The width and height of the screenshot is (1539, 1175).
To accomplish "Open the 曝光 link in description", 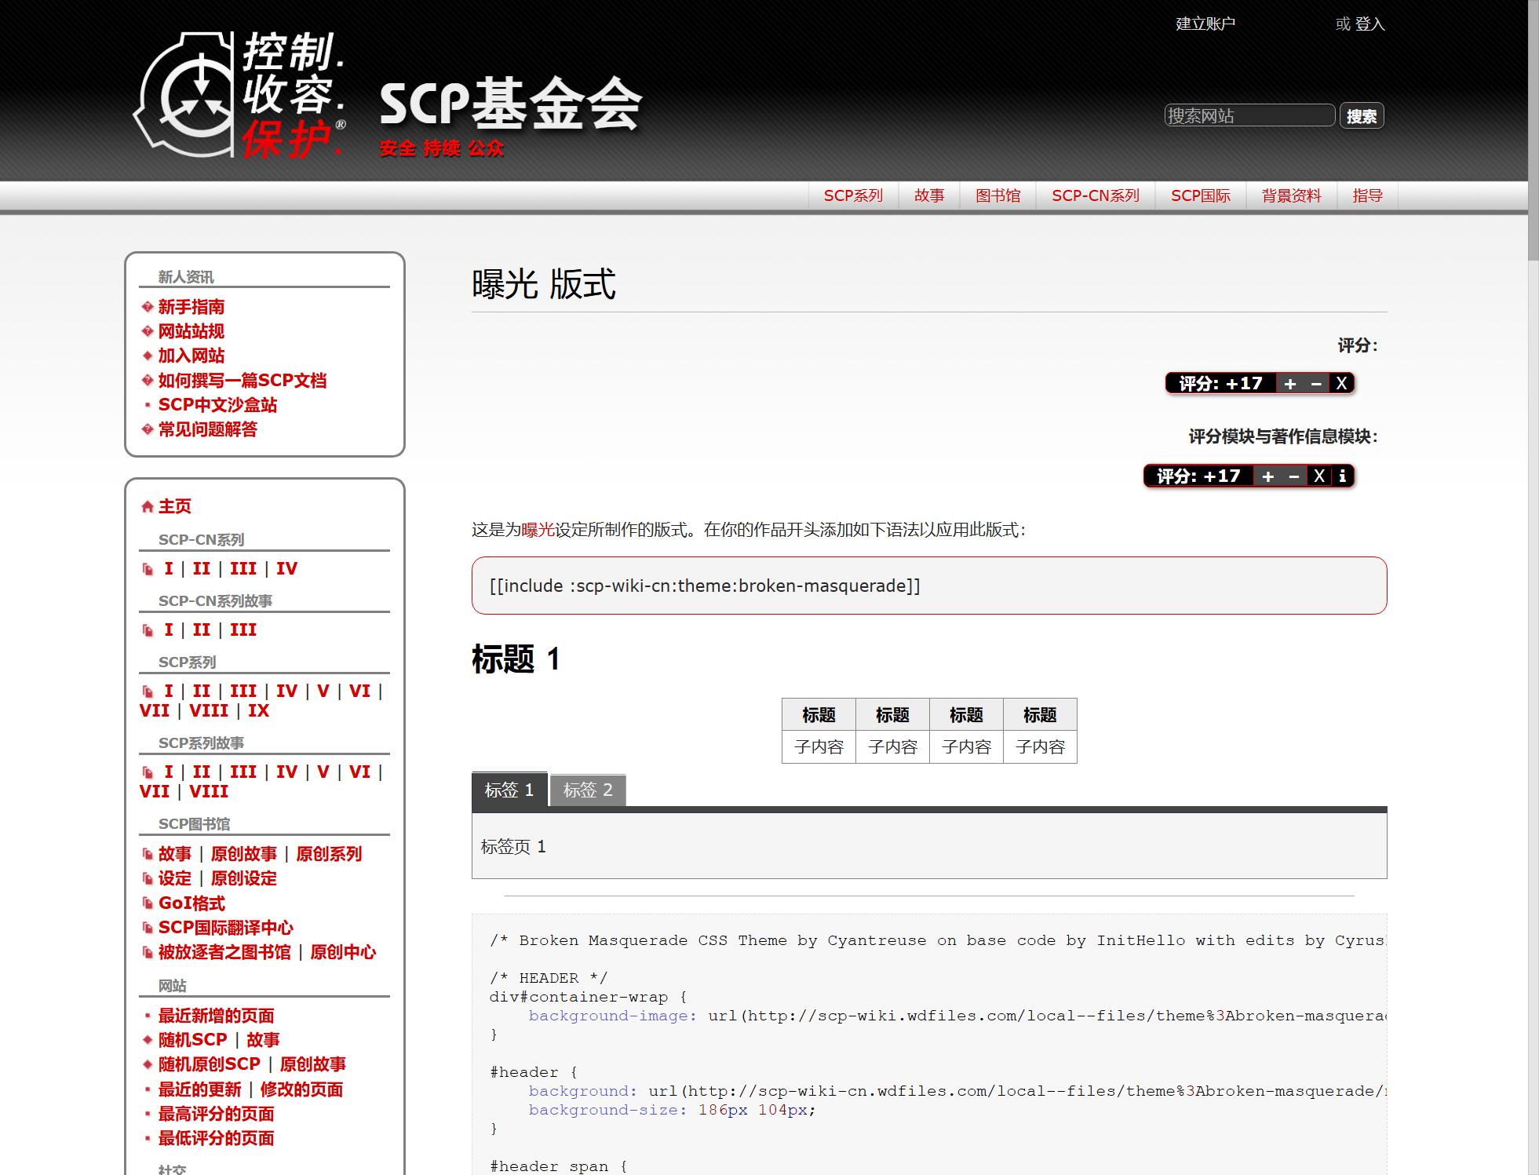I will point(538,531).
